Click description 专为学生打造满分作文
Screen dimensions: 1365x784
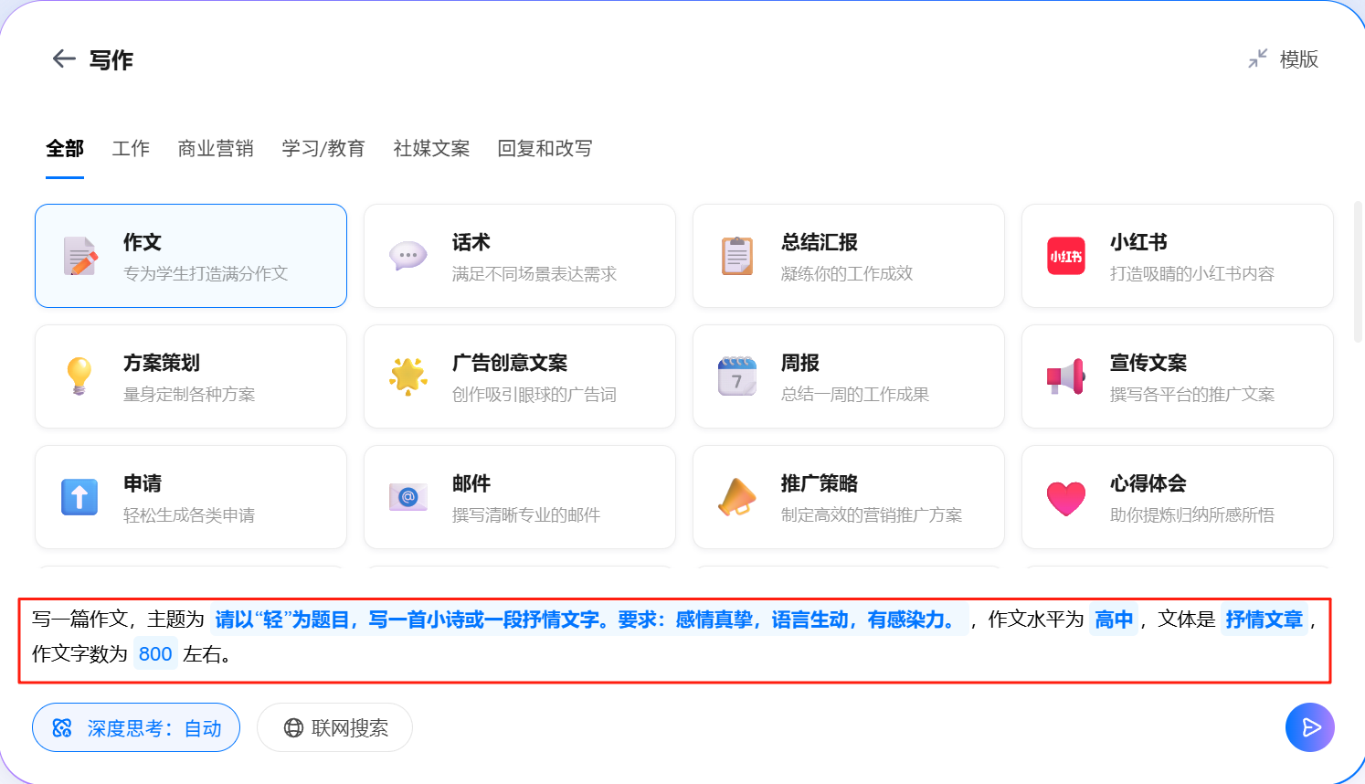coord(206,273)
